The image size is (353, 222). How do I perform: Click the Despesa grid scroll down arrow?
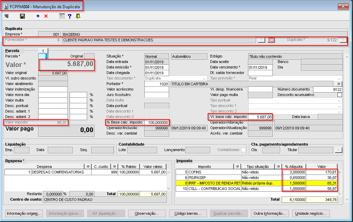pyautogui.click(x=169, y=189)
